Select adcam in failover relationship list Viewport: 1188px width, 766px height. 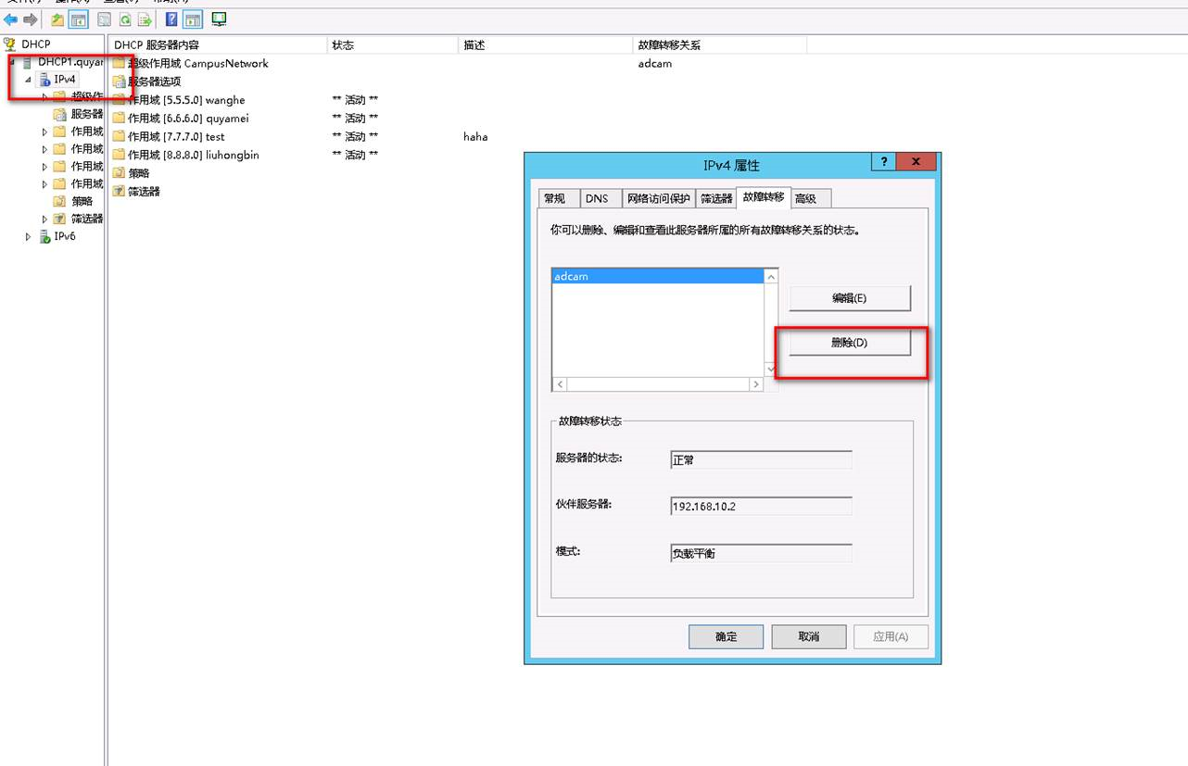point(572,276)
